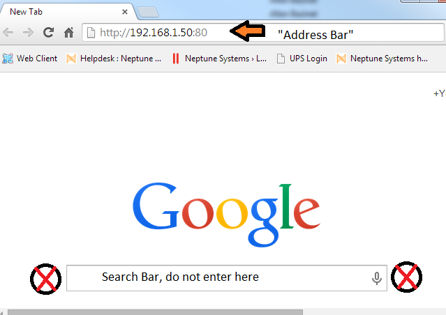Click the scrollbar left arrow
The width and height of the screenshot is (446, 315).
(1, 313)
